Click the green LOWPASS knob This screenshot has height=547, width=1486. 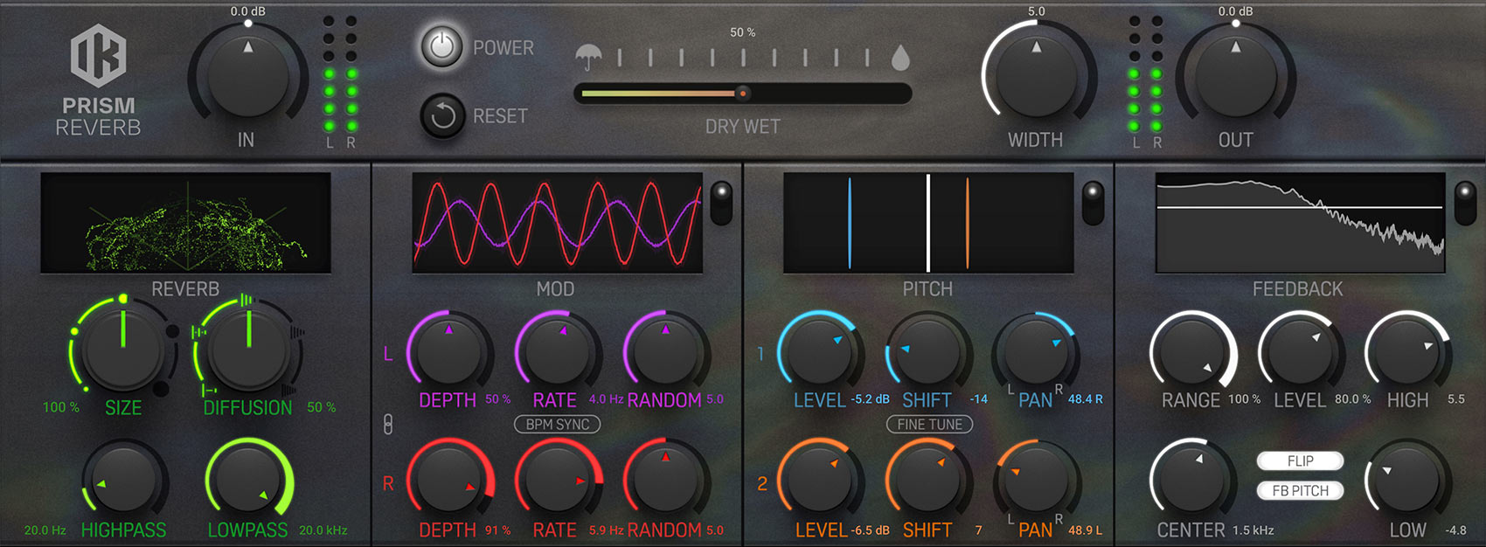point(248,481)
